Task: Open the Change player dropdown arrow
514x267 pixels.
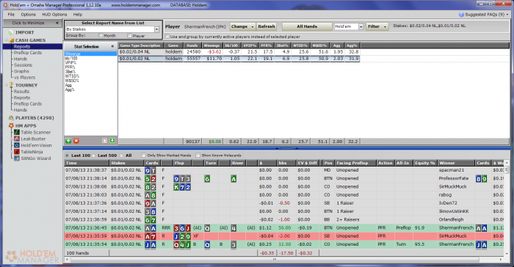Action: pyautogui.click(x=252, y=26)
